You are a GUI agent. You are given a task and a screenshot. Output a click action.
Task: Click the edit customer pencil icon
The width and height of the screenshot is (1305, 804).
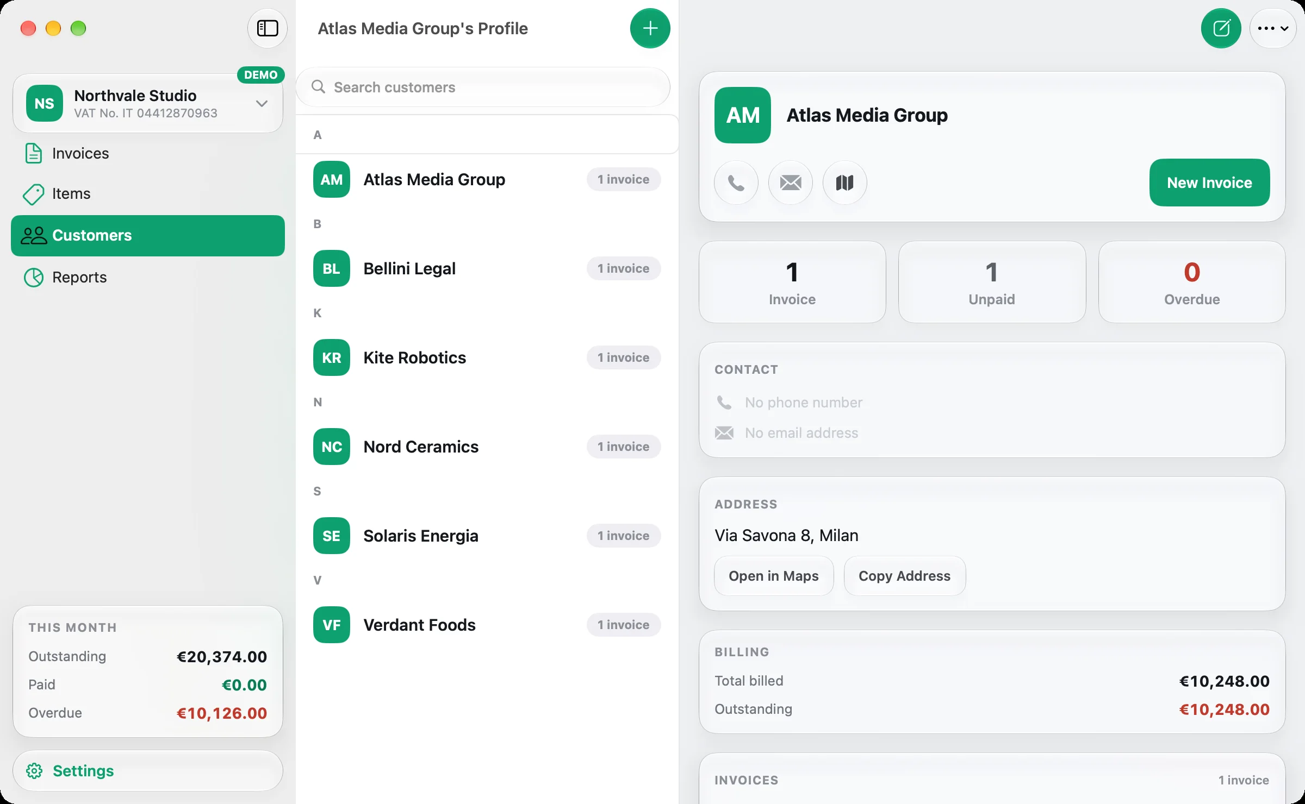point(1221,28)
